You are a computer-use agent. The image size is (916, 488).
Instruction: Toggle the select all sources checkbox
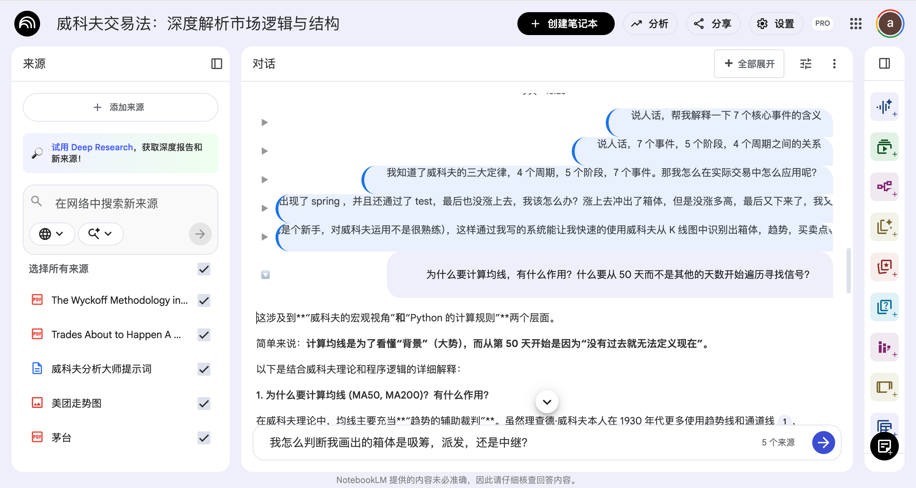click(x=204, y=269)
